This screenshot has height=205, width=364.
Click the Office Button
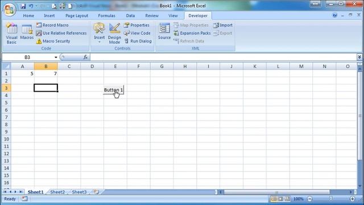pyautogui.click(x=9, y=10)
